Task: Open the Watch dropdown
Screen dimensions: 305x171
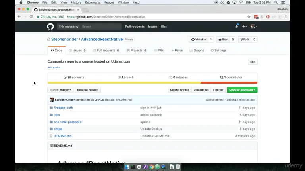Action: coord(199,39)
